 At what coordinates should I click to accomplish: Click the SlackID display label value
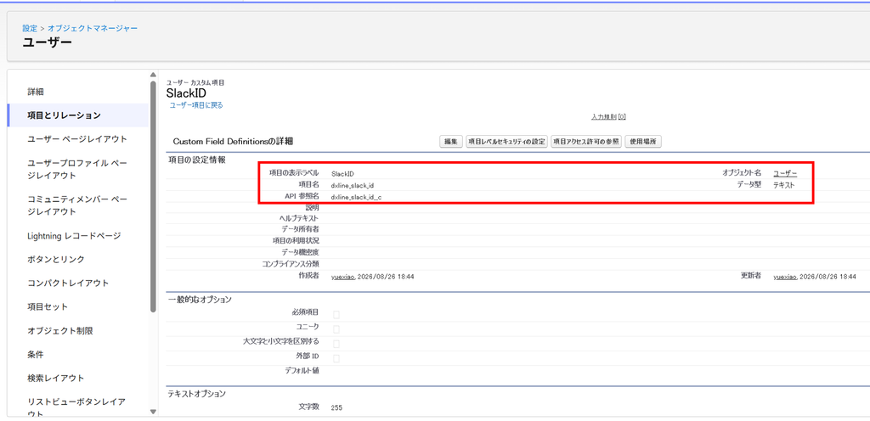[x=342, y=174]
